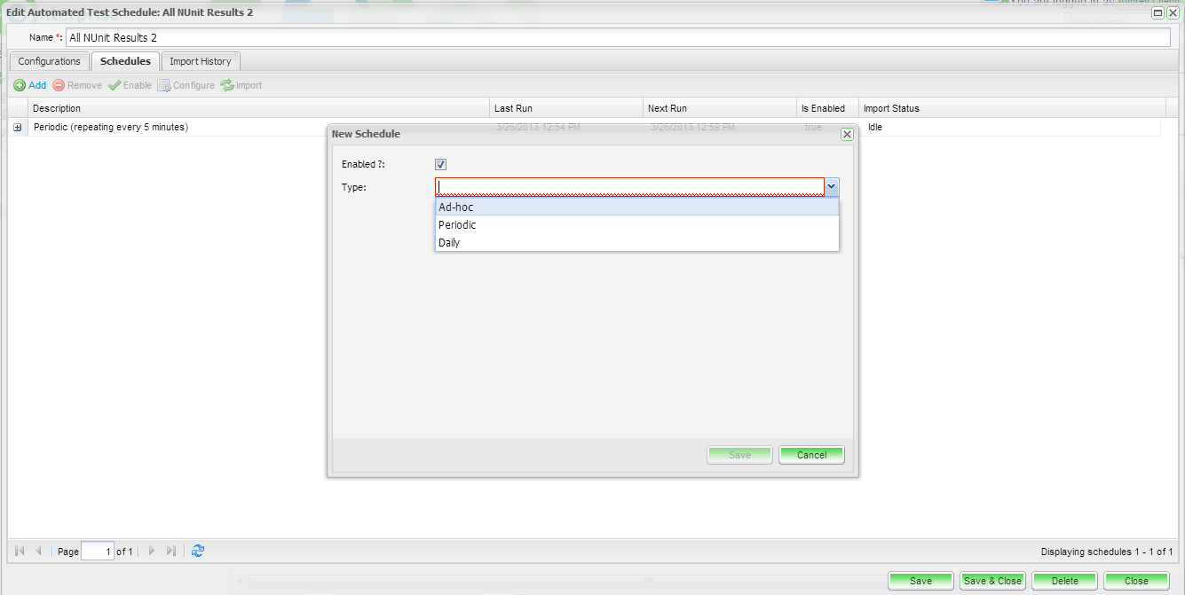The image size is (1185, 595).
Task: Go to the last page arrow
Action: tap(170, 551)
